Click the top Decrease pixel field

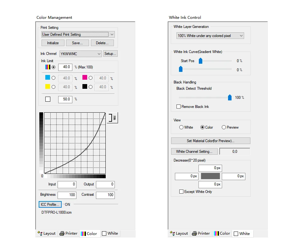coord(210,168)
